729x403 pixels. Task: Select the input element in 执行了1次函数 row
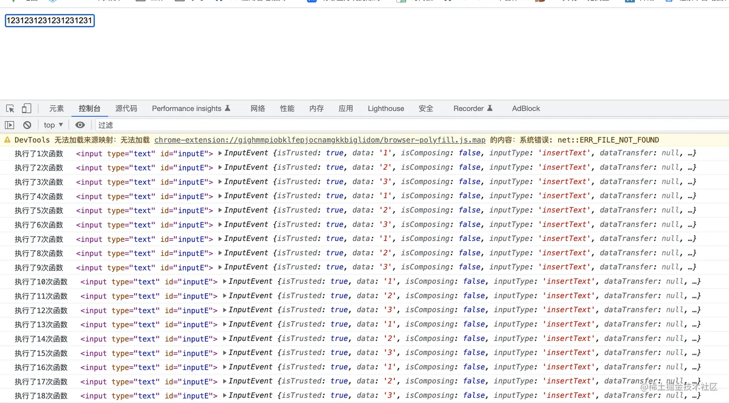145,154
